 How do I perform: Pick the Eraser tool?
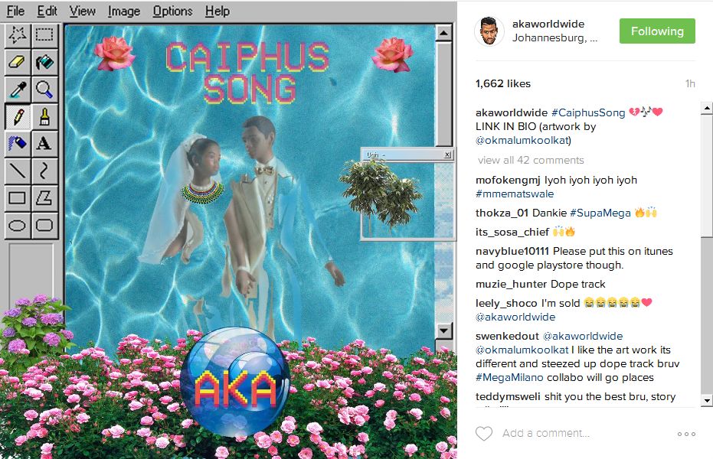[18, 62]
